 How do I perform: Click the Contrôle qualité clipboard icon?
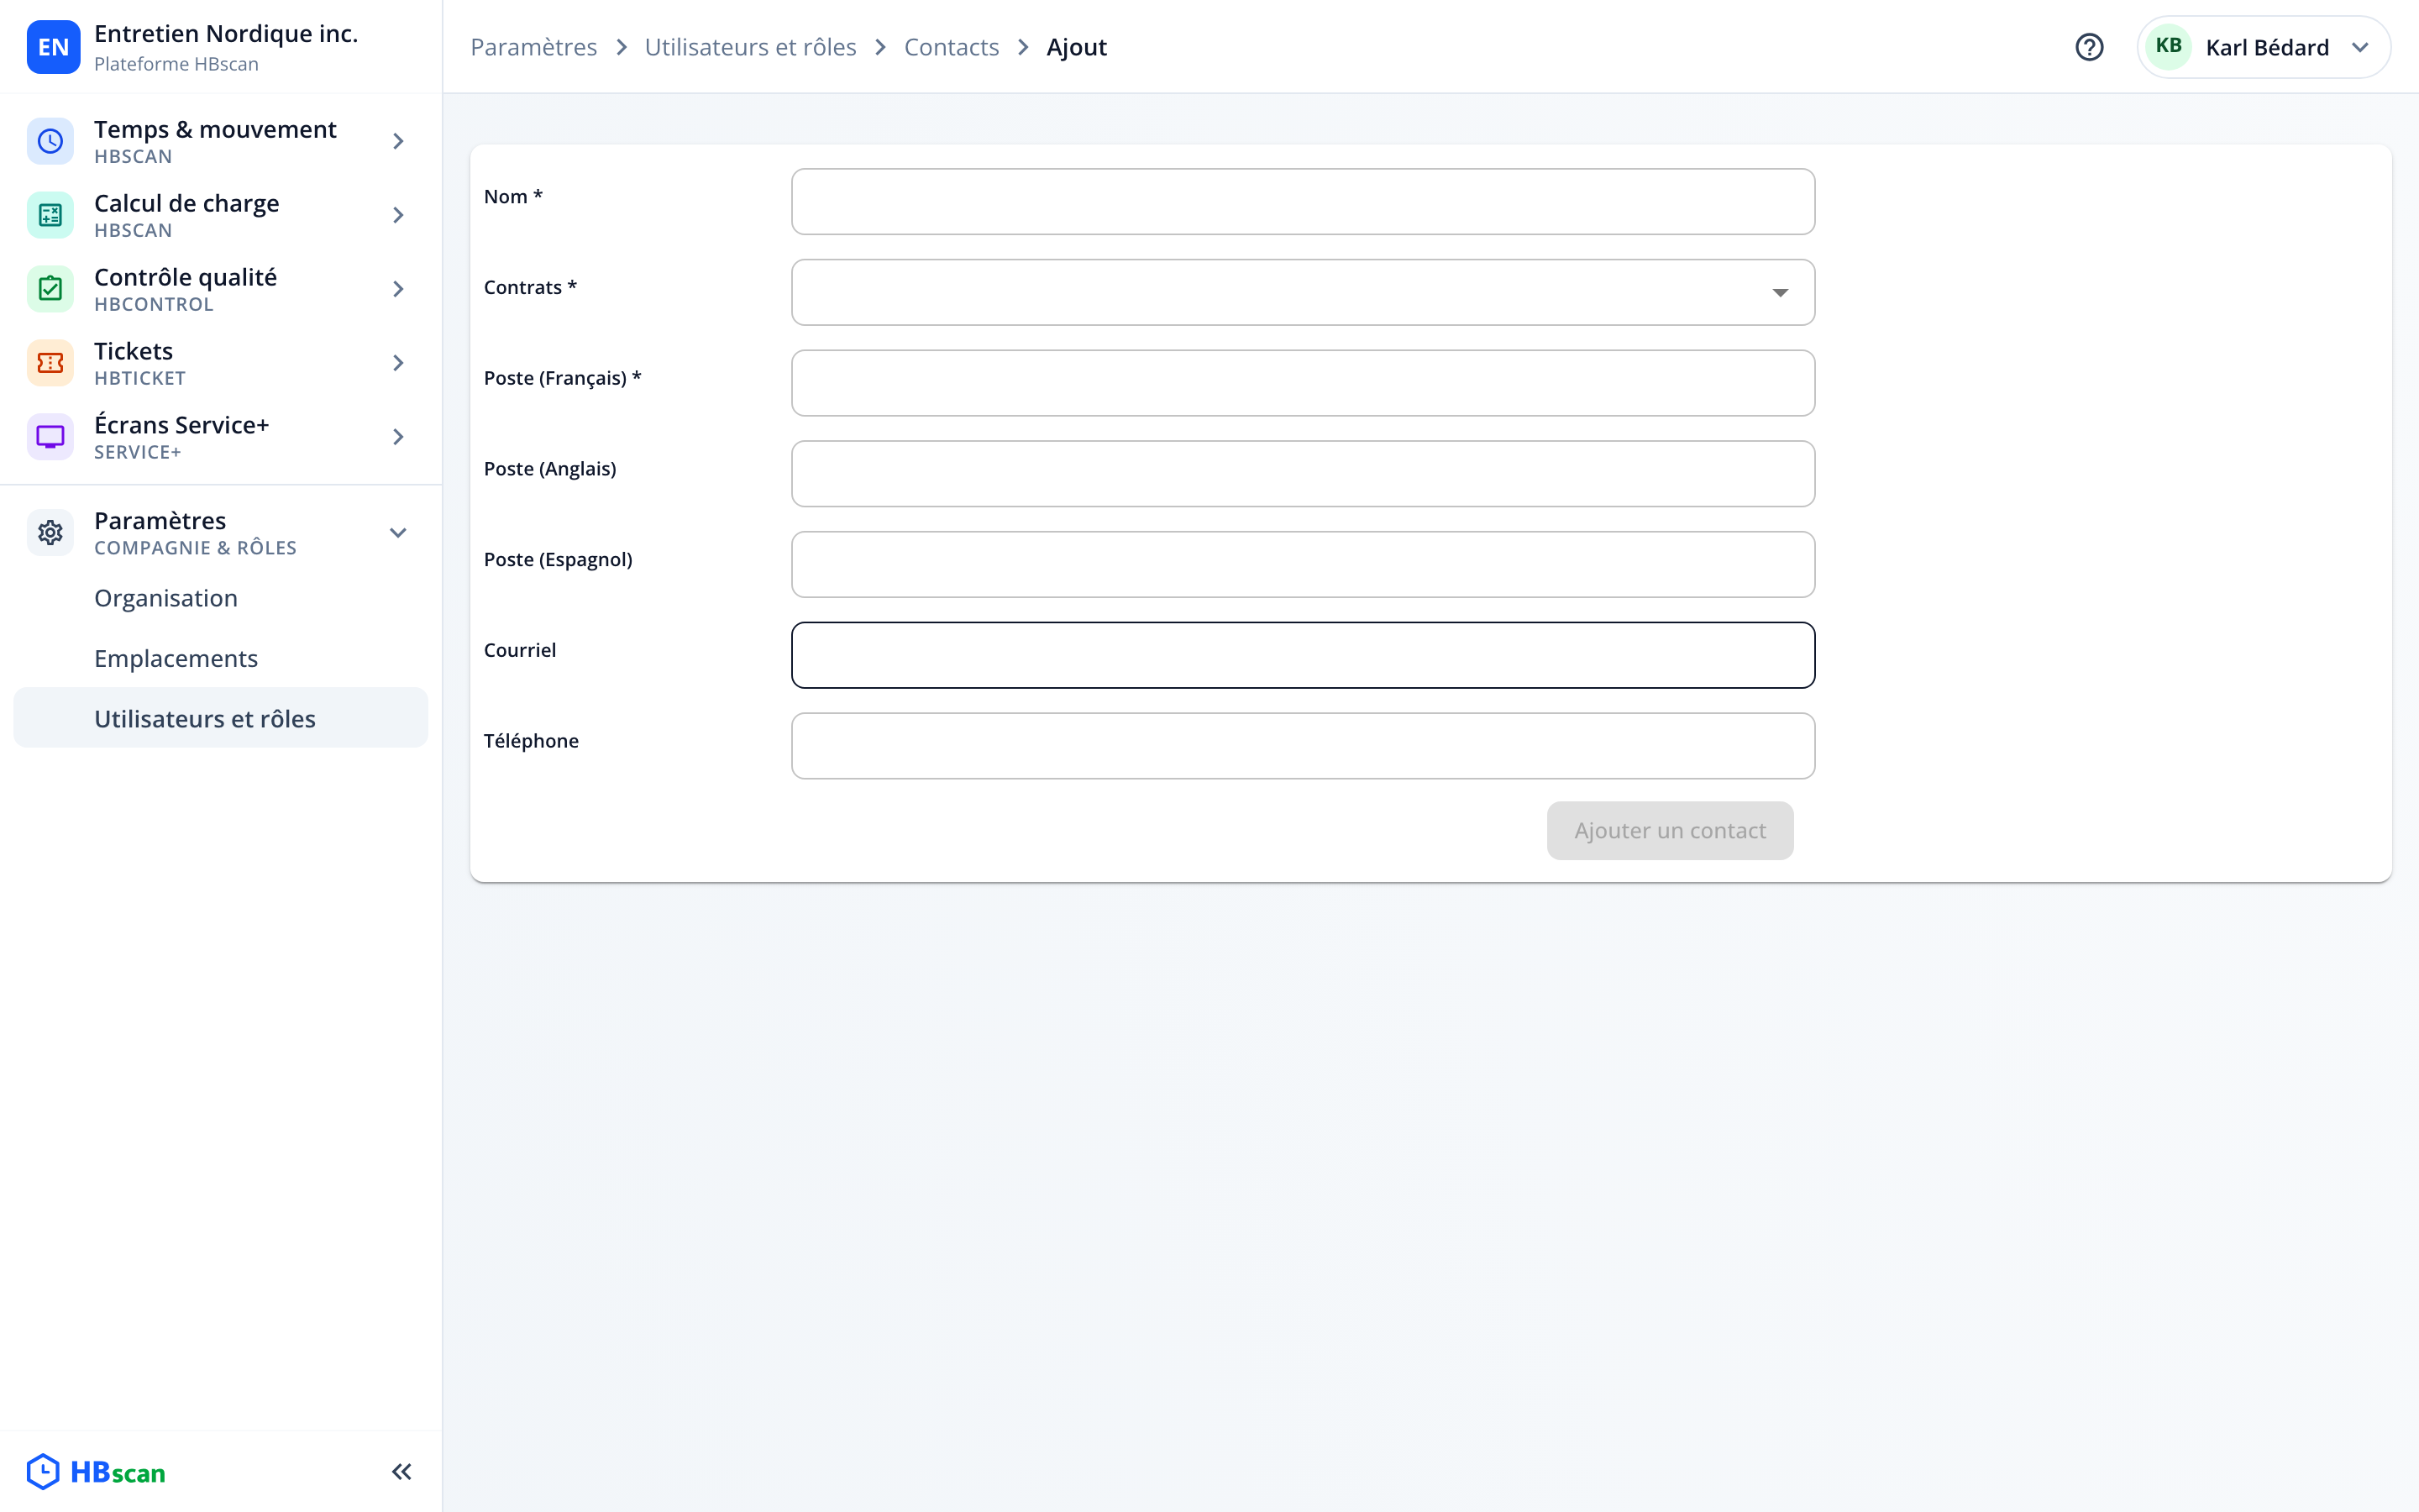coord(50,289)
